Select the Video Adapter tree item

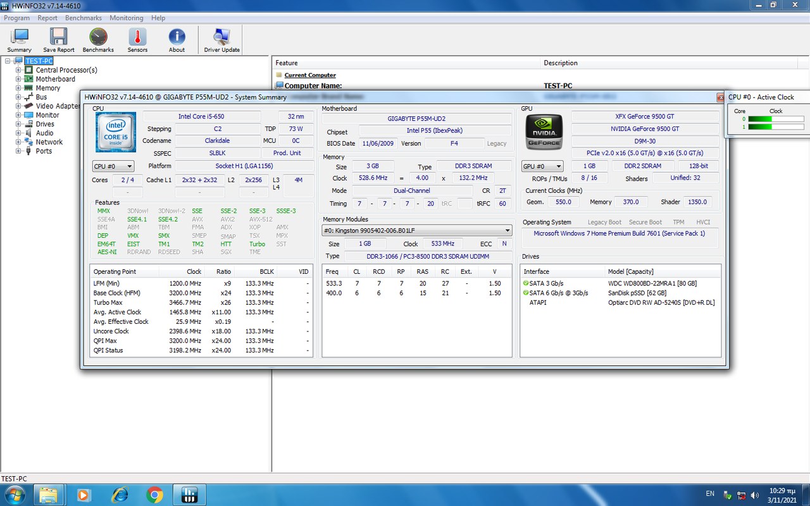click(58, 106)
